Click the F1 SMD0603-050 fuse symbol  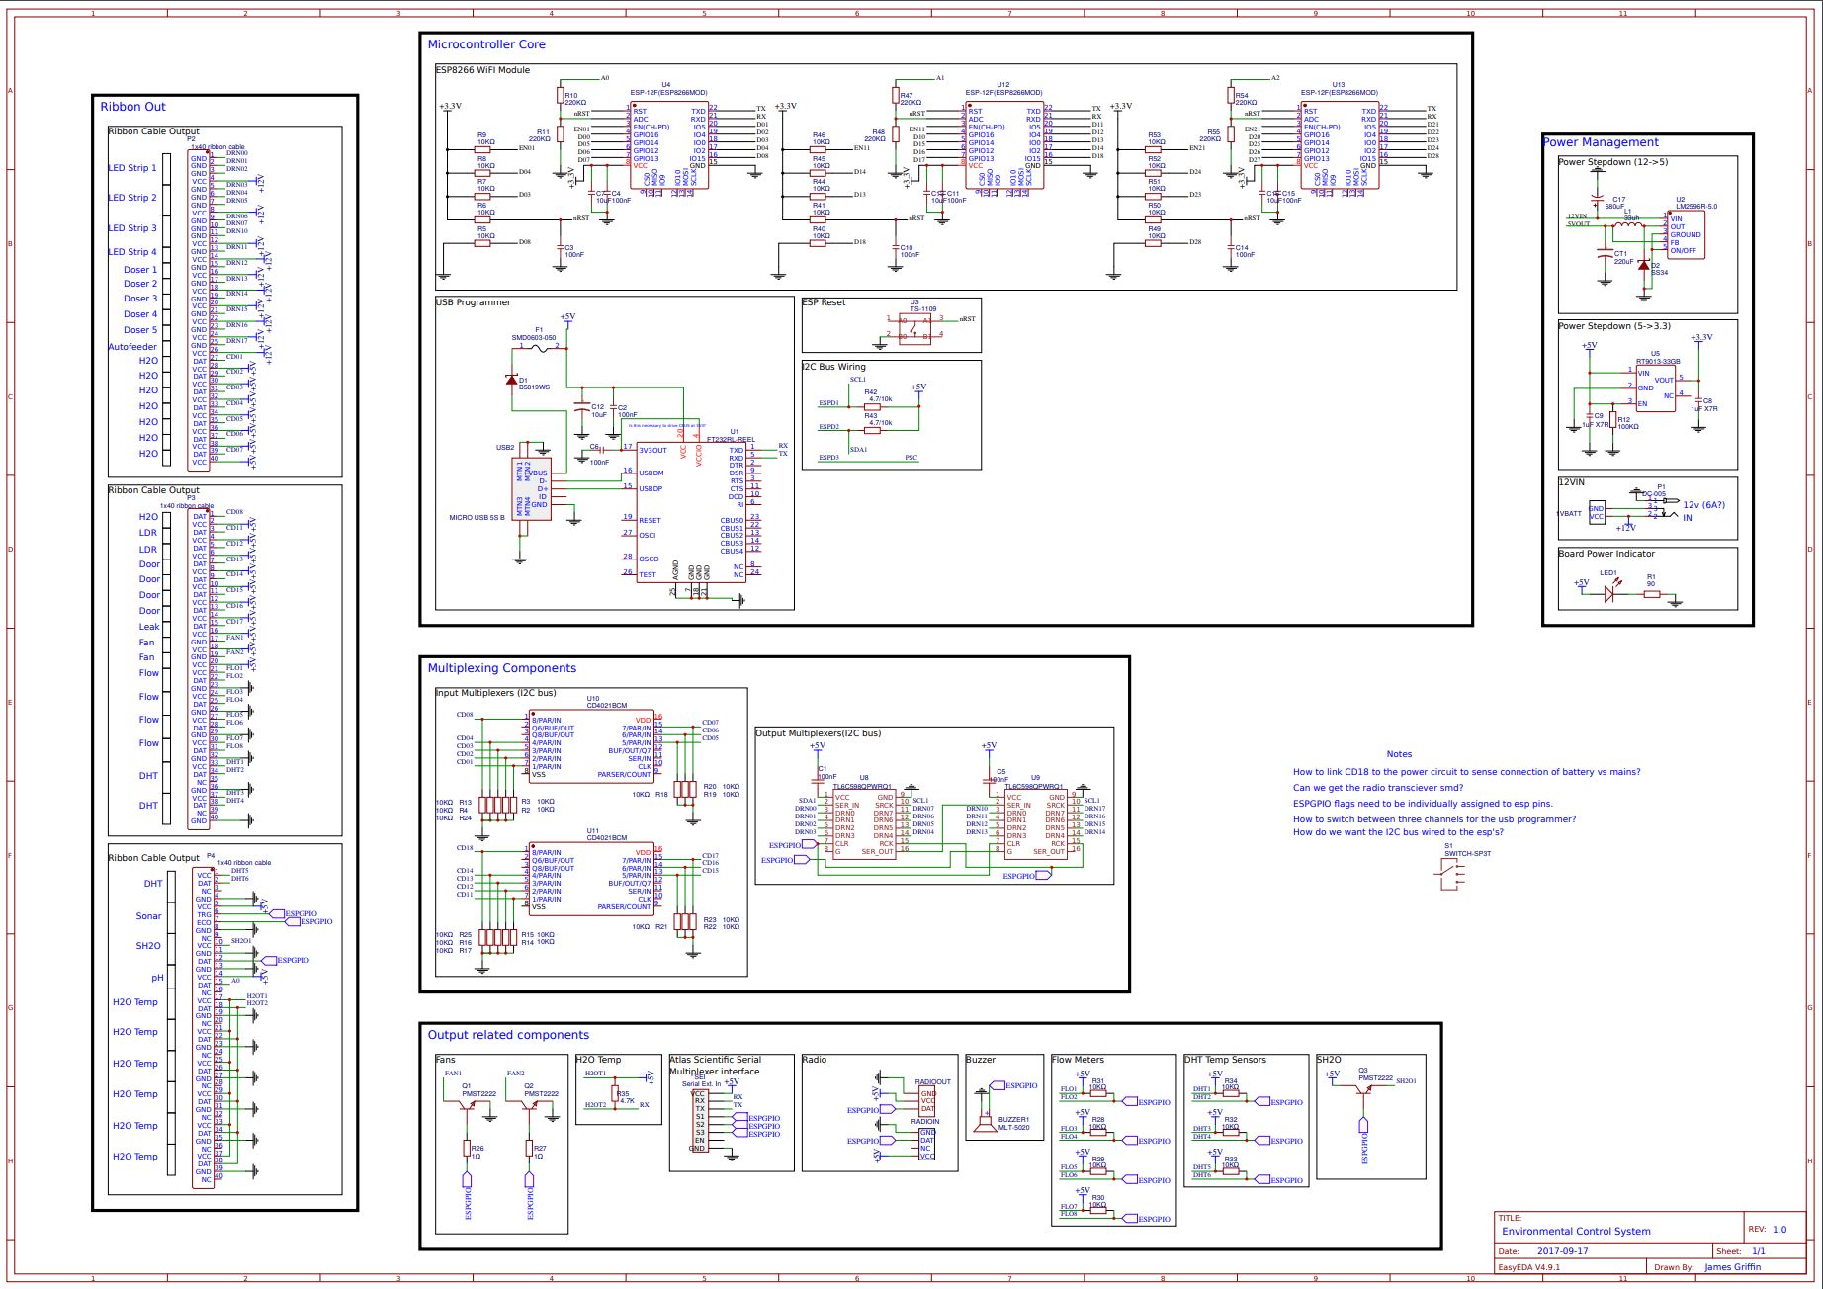coord(539,348)
